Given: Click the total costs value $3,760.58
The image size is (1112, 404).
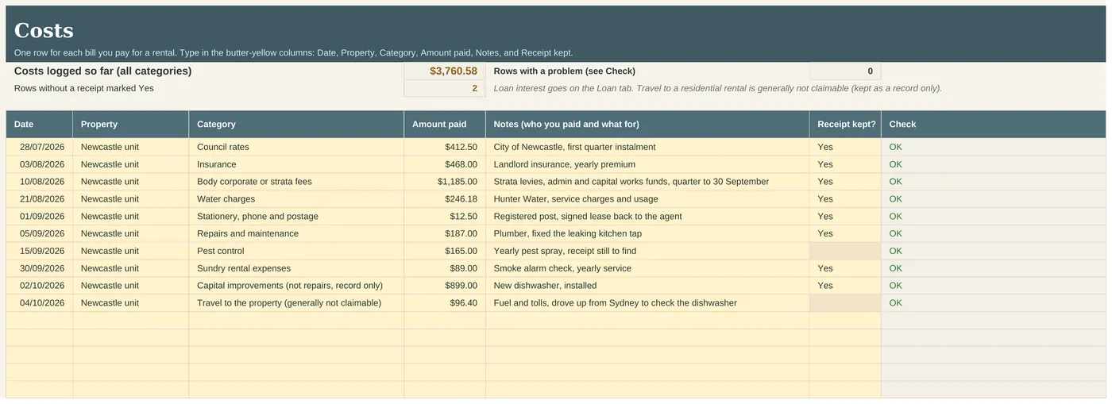Looking at the screenshot, I should pyautogui.click(x=445, y=71).
